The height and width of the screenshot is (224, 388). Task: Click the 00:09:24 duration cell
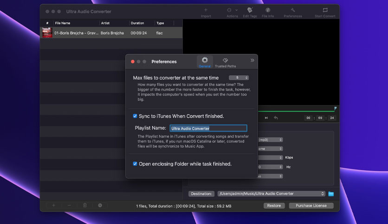139,33
